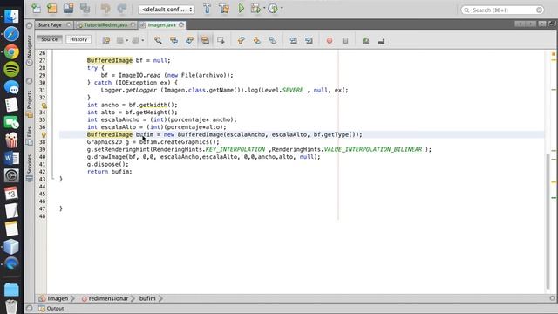This screenshot has height=314, width=558.
Task: Open Spotify from the Dock
Action: point(11,70)
